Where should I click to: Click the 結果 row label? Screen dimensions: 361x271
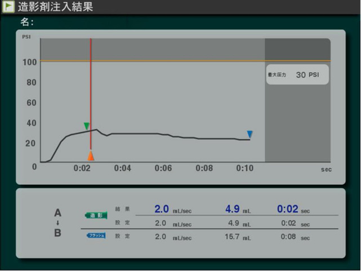[123, 209]
